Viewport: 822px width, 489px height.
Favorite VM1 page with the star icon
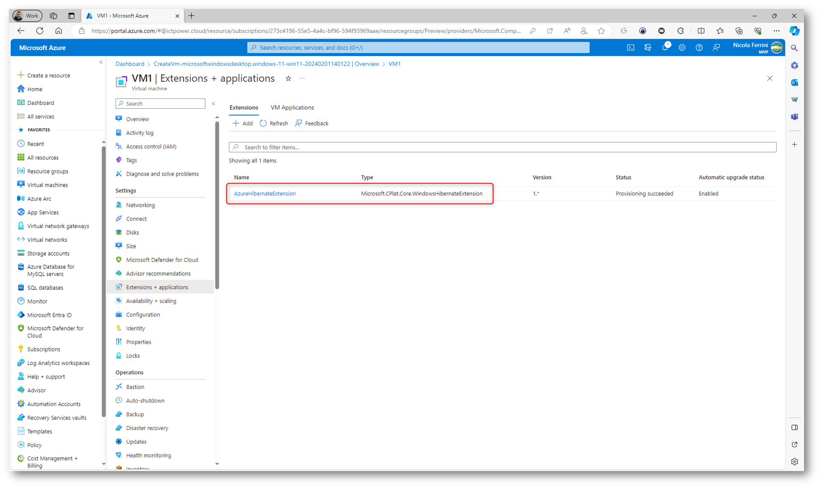(x=288, y=79)
